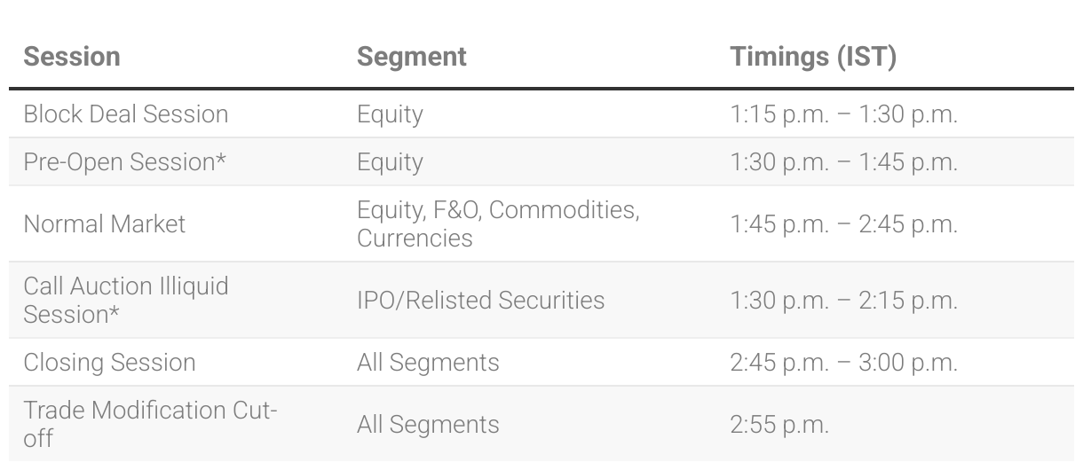This screenshot has width=1083, height=470.
Task: Click the Session column header
Action: click(x=72, y=57)
